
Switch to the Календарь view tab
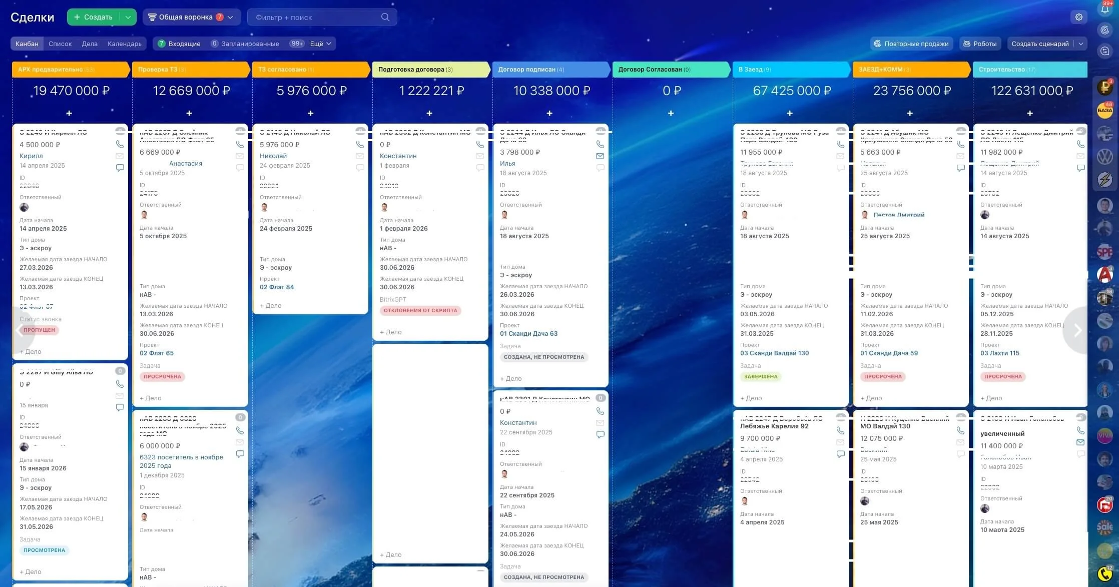click(125, 44)
